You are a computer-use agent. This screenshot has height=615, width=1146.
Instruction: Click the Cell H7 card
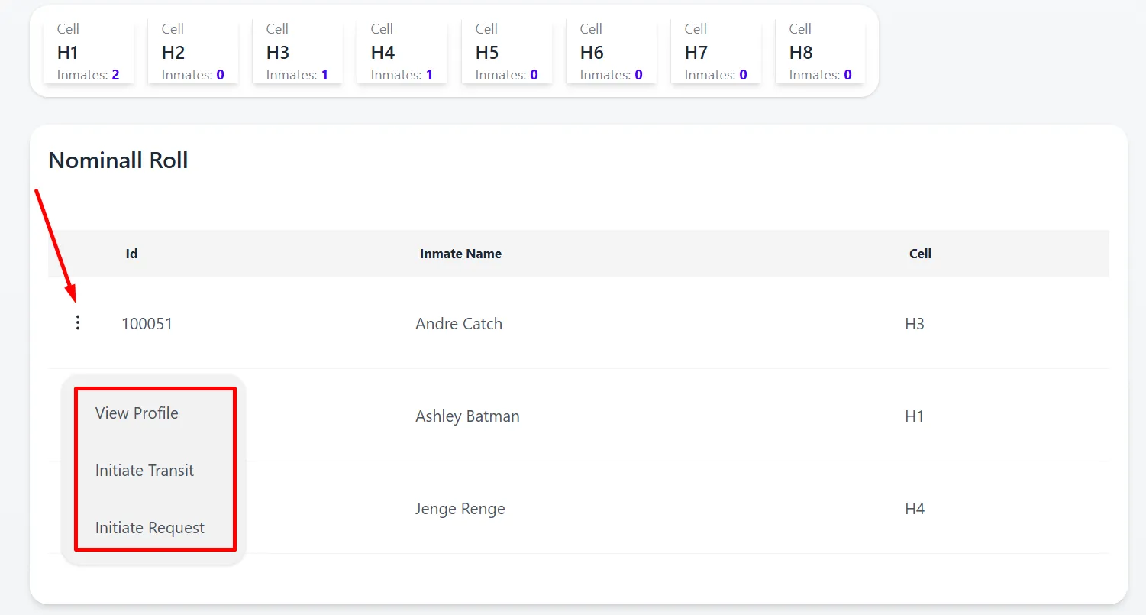(716, 52)
